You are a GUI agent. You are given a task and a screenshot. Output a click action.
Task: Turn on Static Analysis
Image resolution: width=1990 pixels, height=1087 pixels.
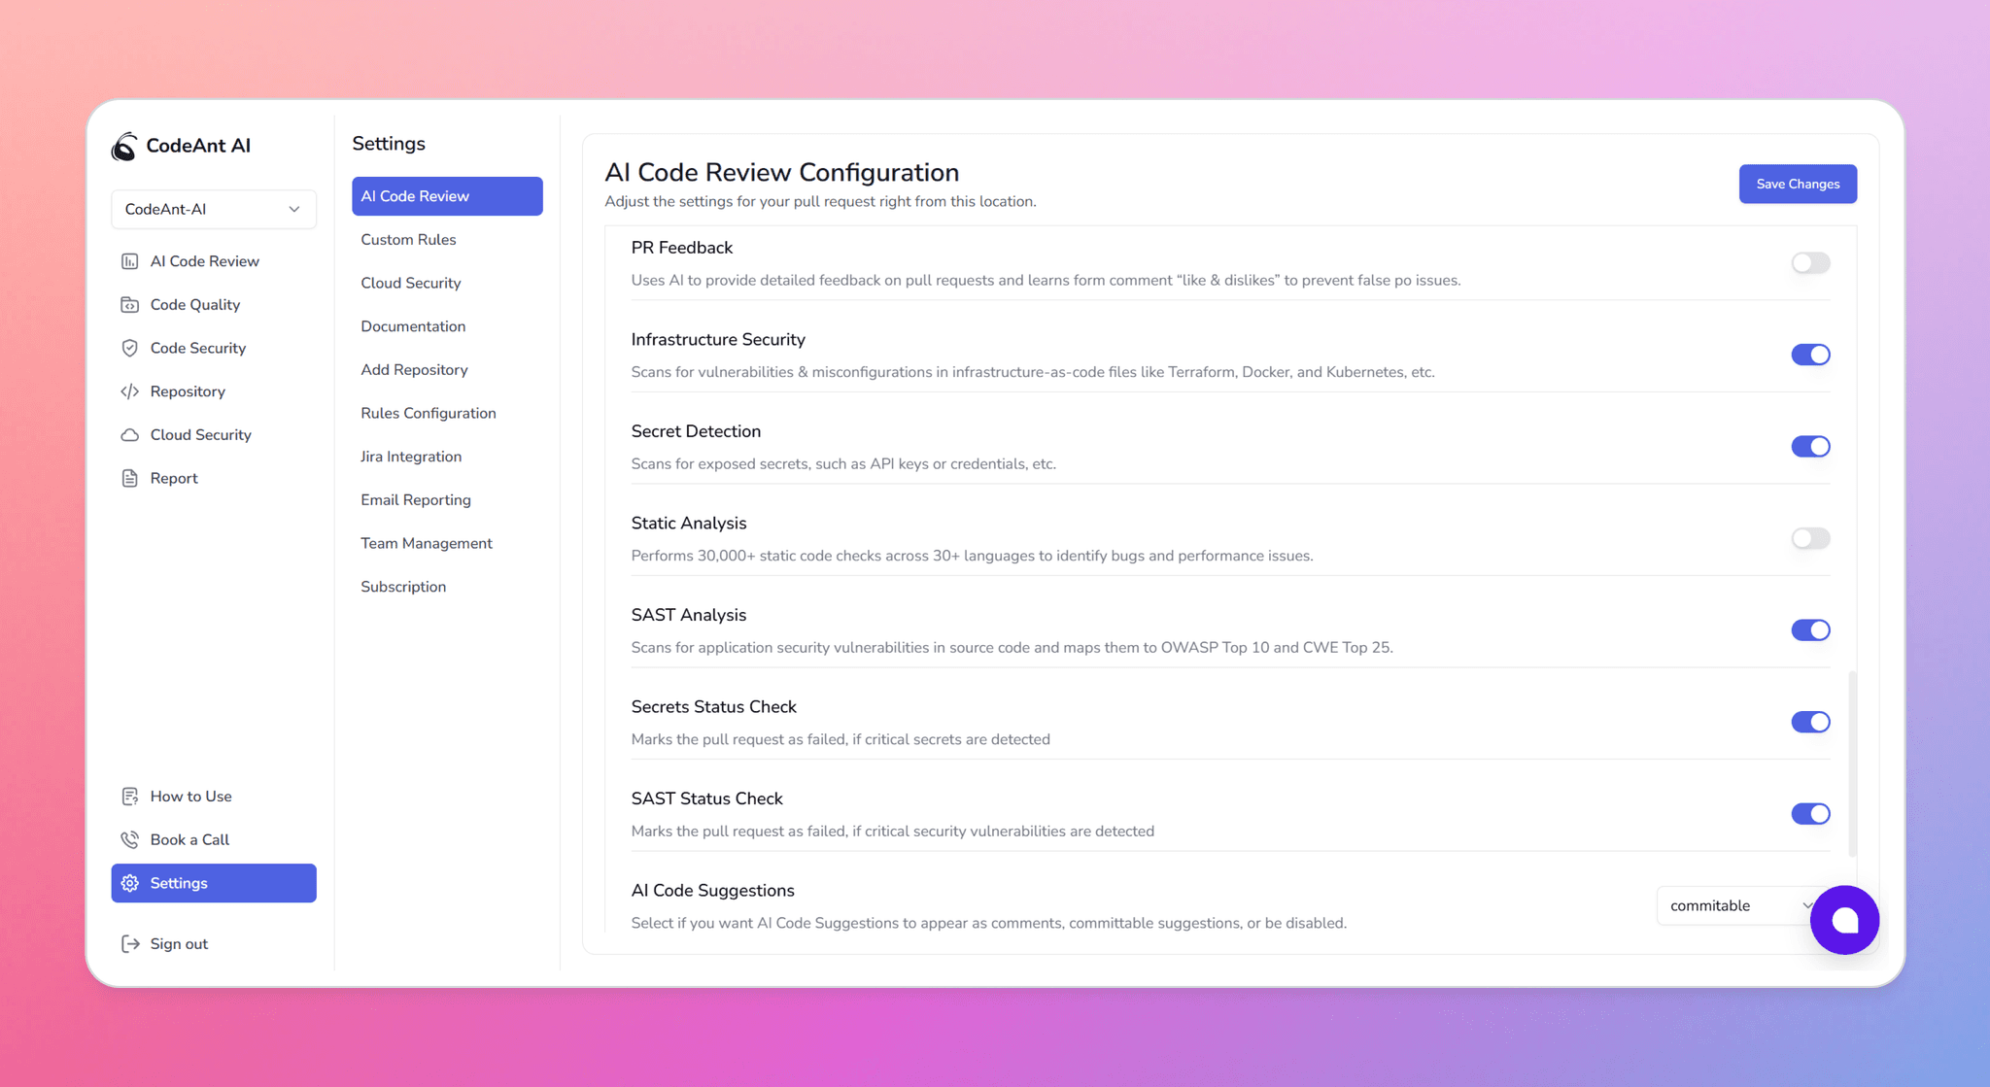1809,538
